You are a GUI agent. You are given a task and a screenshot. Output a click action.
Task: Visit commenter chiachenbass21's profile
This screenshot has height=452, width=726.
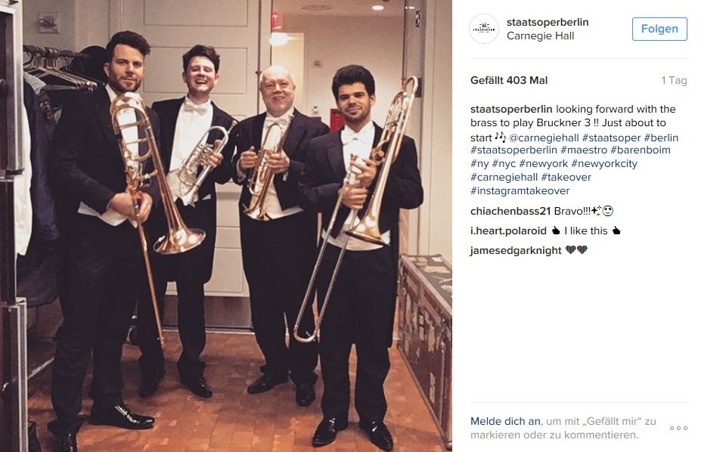(510, 212)
